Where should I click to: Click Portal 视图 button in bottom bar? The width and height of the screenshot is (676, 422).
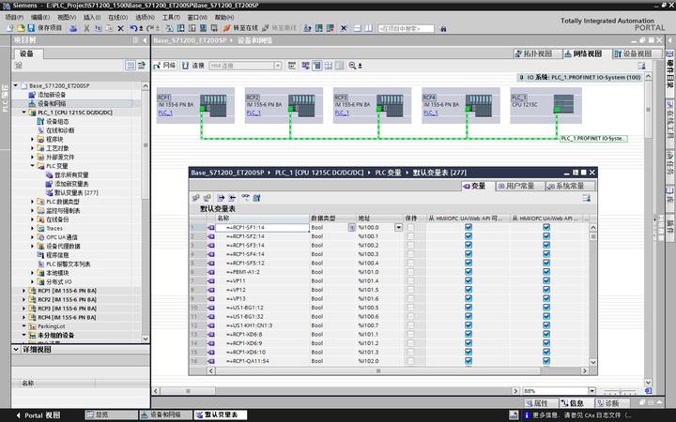point(38,414)
